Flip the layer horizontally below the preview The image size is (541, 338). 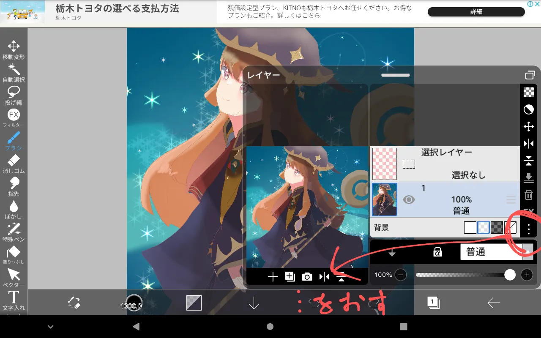click(324, 277)
